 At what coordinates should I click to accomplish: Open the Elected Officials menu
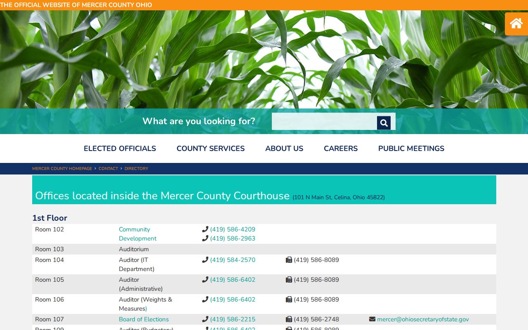click(120, 148)
